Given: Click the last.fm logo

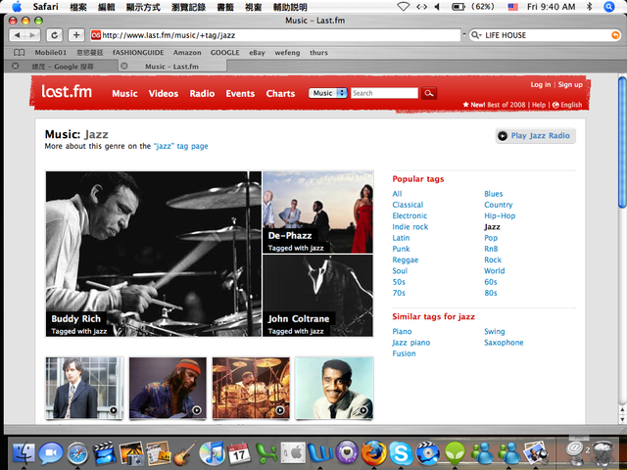Looking at the screenshot, I should (67, 91).
